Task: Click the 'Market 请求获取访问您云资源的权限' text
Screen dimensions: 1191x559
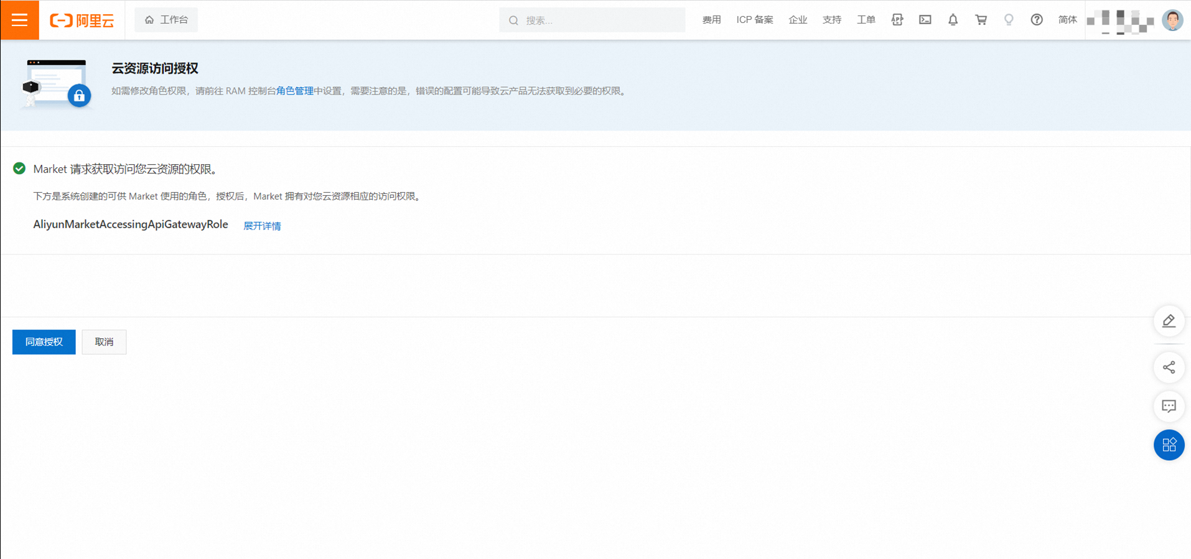Action: coord(124,169)
